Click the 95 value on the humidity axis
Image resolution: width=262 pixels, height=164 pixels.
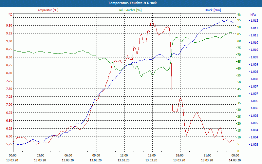click(x=239, y=20)
